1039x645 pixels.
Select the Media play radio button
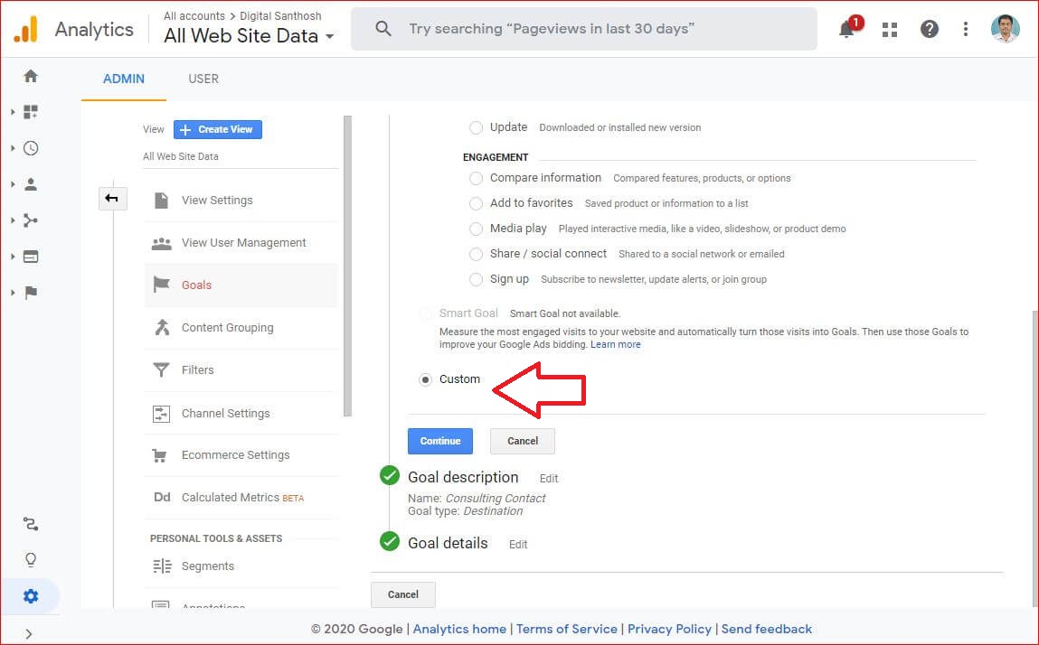tap(476, 229)
